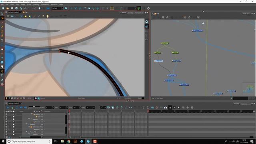Click the Node View navigator thumbnail
Screen dimensions: 256x144
tap(248, 89)
